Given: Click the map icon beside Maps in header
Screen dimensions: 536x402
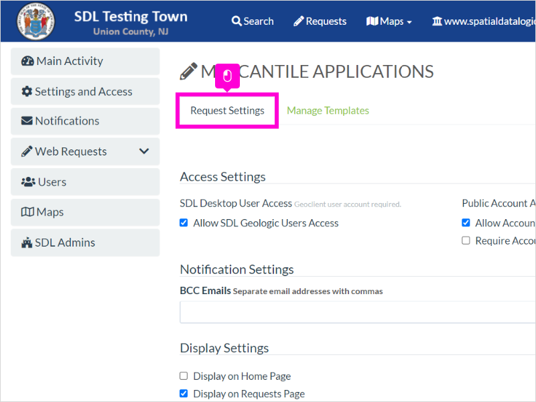Looking at the screenshot, I should point(372,21).
